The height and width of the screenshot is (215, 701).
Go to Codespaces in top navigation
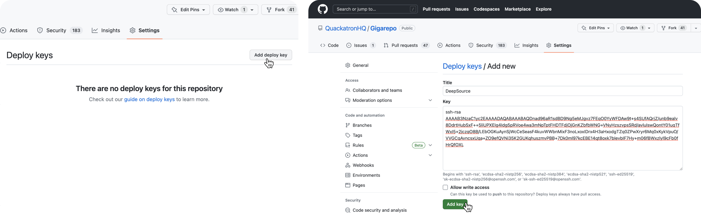tap(486, 9)
